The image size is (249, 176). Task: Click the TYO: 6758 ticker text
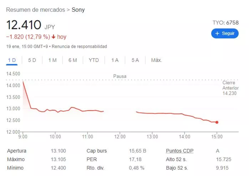[225, 22]
